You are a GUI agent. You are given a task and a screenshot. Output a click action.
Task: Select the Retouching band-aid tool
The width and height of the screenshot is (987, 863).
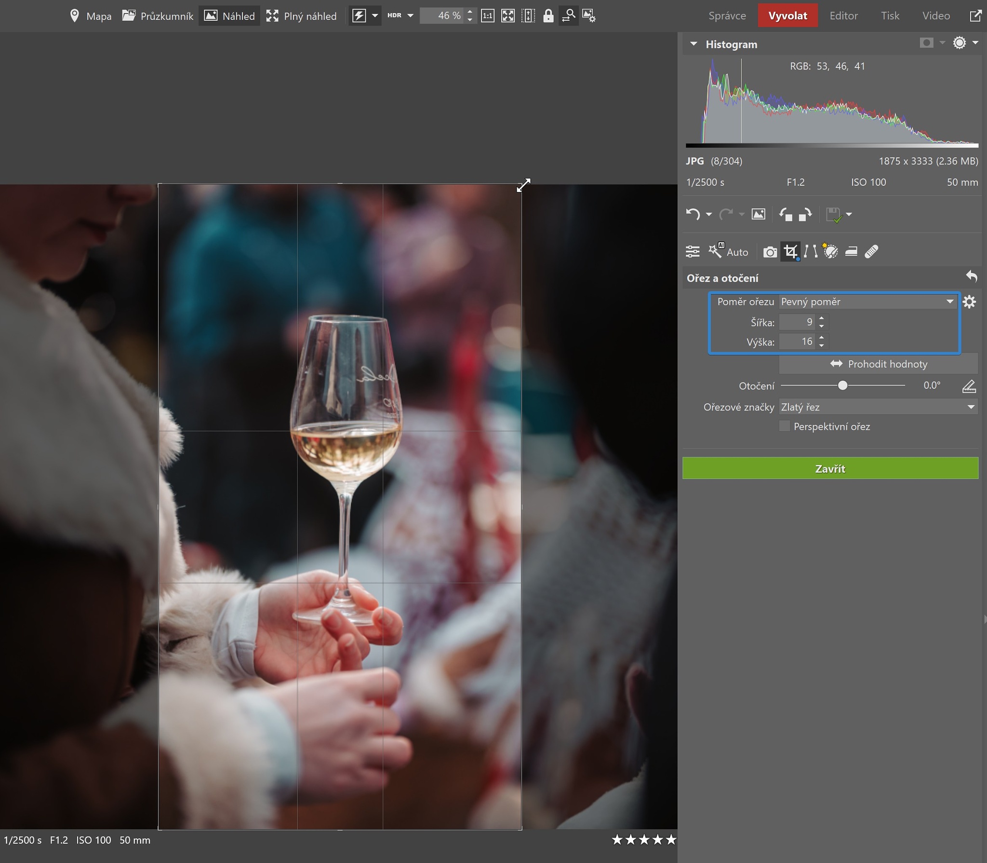tap(871, 251)
